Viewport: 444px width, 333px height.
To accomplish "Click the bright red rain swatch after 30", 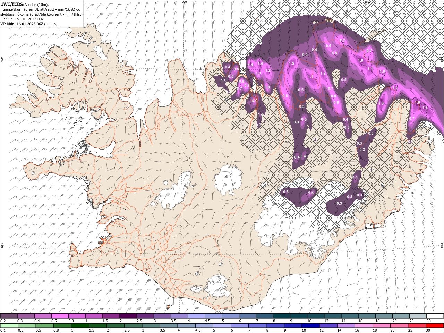I will coord(434,326).
